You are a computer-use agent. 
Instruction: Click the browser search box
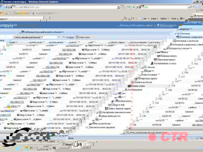(x=164, y=7)
